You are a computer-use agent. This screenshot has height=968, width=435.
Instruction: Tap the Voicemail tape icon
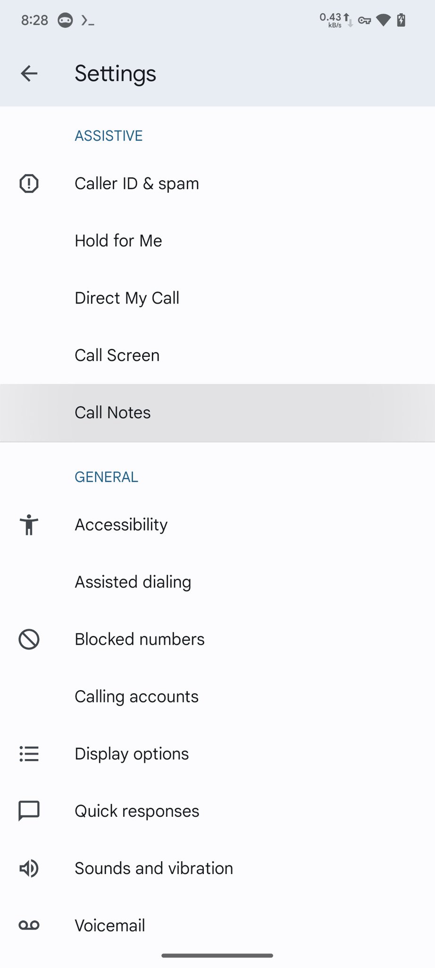[29, 925]
